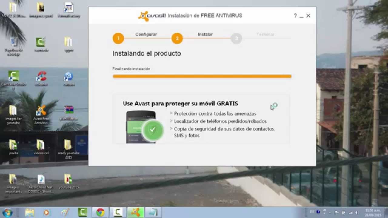
Task: Click 'Finalizando instalación' status text
Action: click(x=131, y=69)
